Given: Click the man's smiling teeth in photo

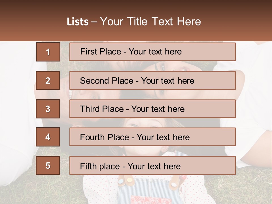Looking at the screenshot, I should point(70,94).
